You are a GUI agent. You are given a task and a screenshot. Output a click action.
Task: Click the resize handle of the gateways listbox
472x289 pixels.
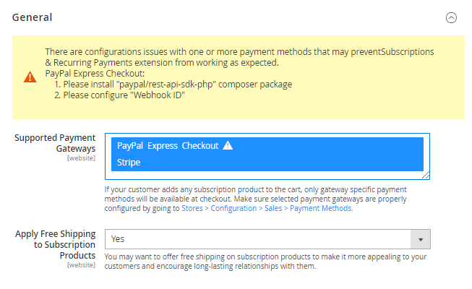[426, 175]
